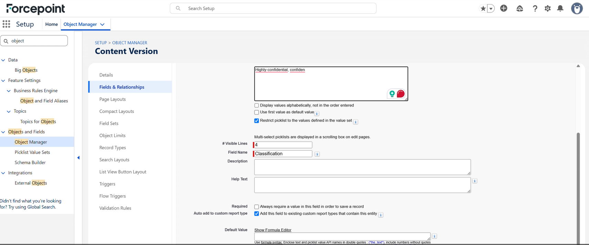
Task: Open Topics for Objects
Action: 38,121
